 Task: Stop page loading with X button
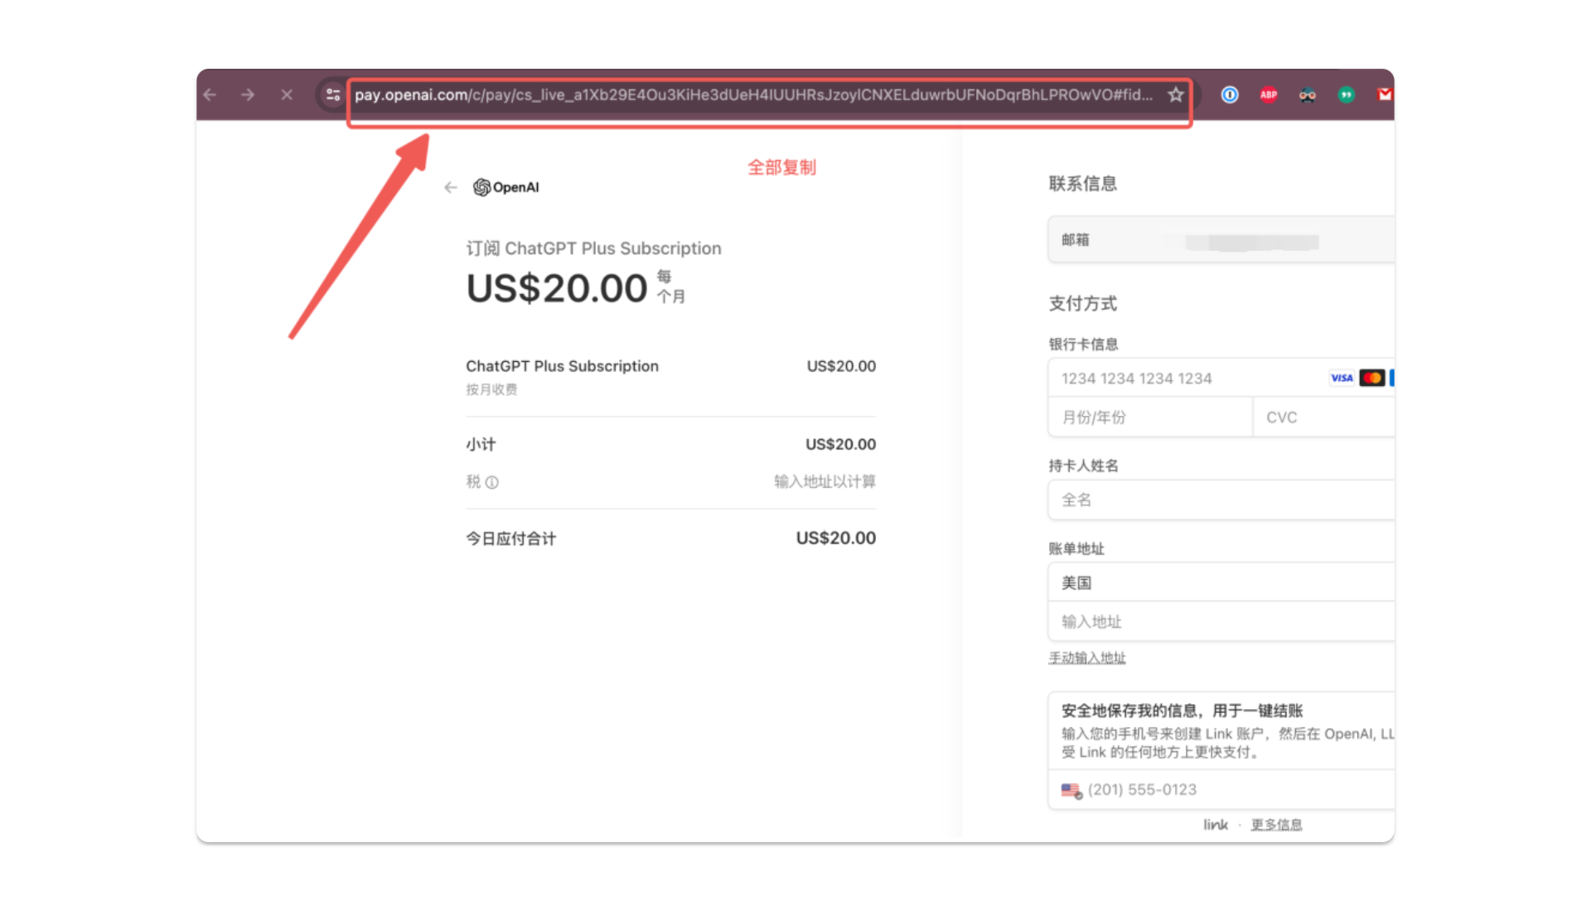[287, 95]
